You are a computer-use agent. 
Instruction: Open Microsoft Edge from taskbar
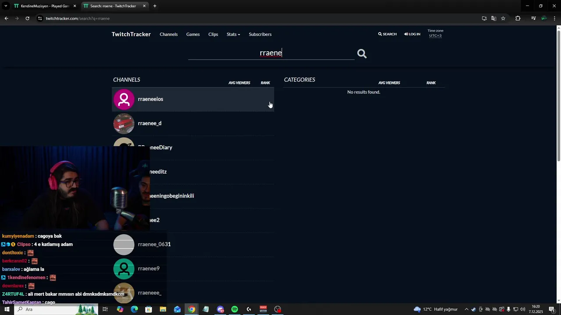click(135, 309)
